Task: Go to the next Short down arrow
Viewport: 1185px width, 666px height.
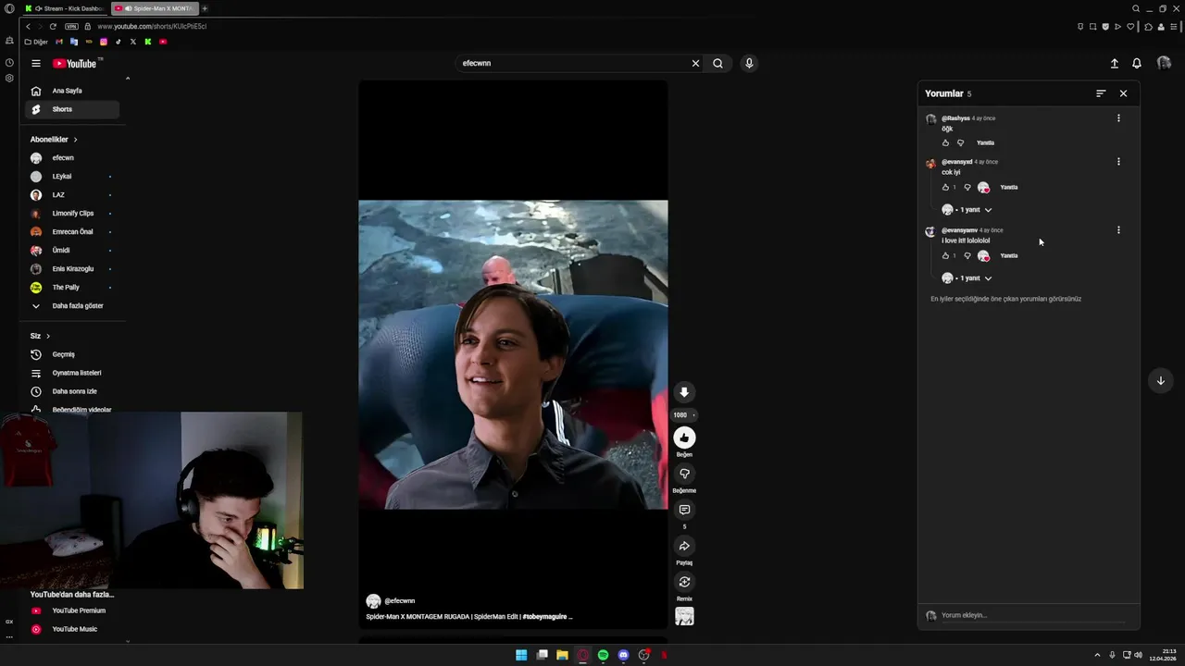Action: coord(1160,381)
